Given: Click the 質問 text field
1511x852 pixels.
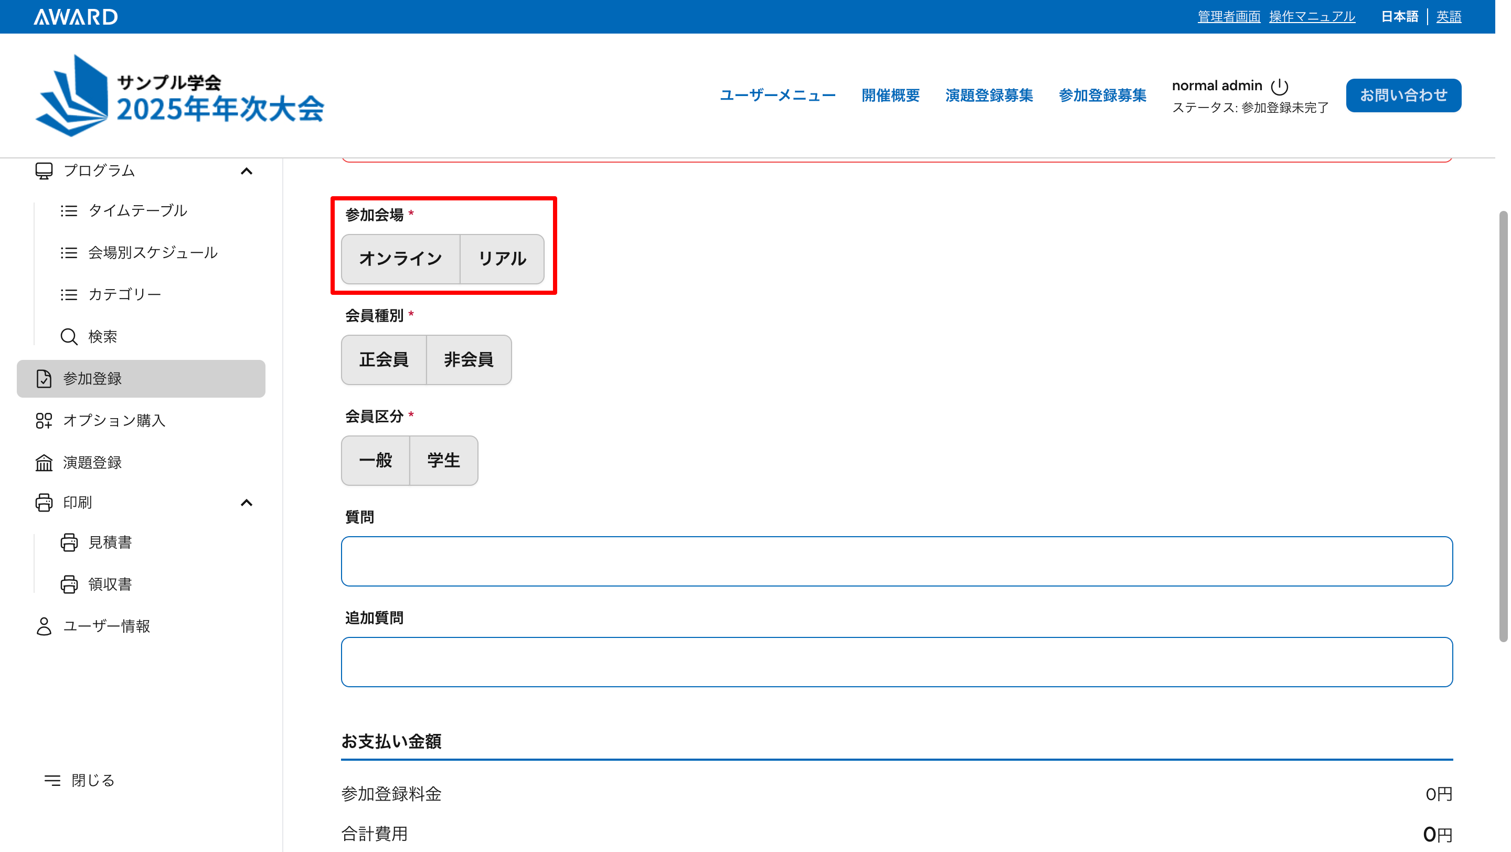Looking at the screenshot, I should (x=897, y=561).
